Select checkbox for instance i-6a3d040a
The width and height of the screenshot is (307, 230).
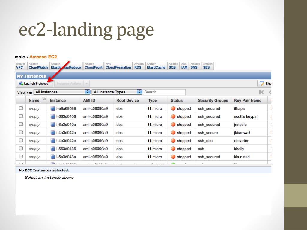[x=21, y=124]
